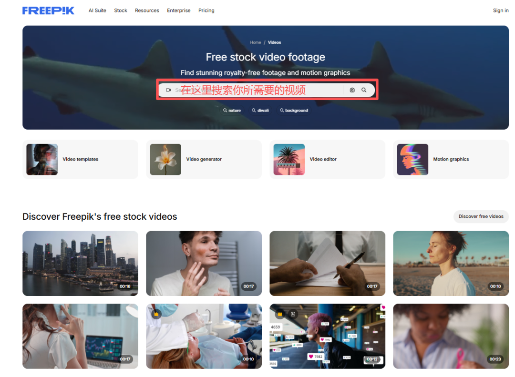Screen dimensions: 515x377
Task: Open the Motion graphics card
Action: 451,160
